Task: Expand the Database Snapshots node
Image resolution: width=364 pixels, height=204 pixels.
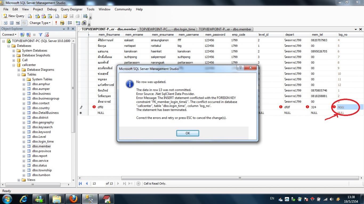Action: pyautogui.click(x=14, y=55)
